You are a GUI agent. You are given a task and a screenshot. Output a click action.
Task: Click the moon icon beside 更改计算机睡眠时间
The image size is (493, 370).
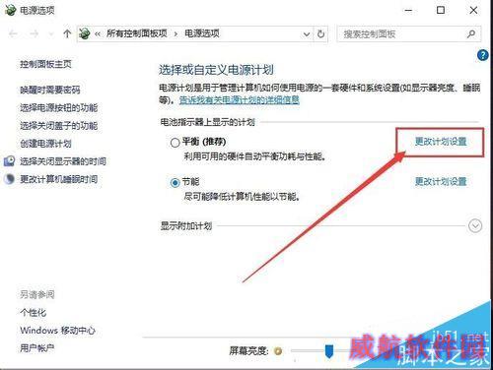coord(10,179)
